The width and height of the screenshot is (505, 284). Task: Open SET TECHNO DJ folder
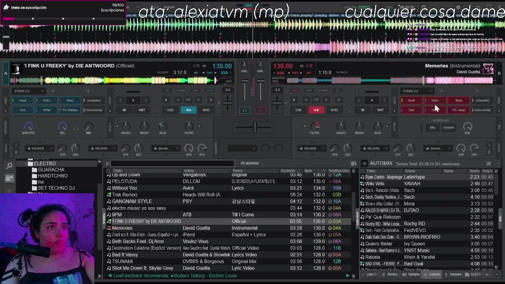click(56, 188)
